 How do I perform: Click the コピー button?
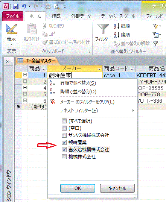click(x=50, y=34)
